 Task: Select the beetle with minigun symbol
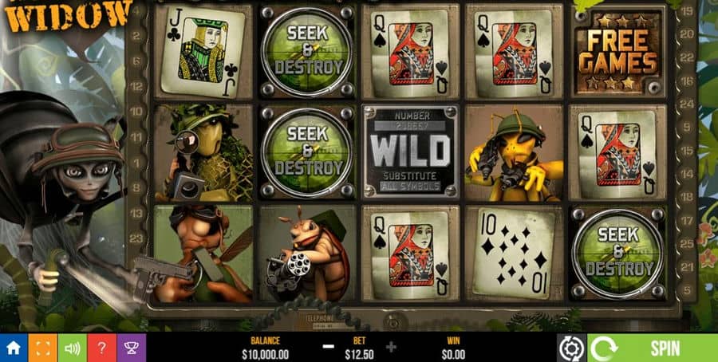click(306, 254)
